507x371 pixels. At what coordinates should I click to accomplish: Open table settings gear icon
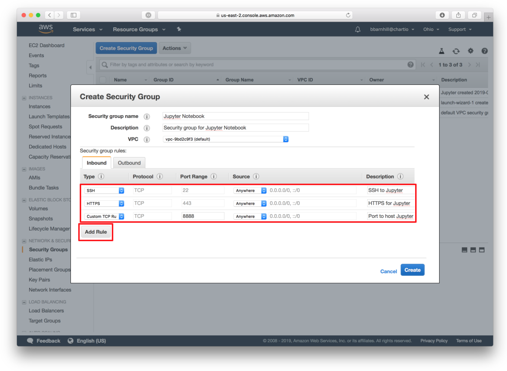coord(470,51)
